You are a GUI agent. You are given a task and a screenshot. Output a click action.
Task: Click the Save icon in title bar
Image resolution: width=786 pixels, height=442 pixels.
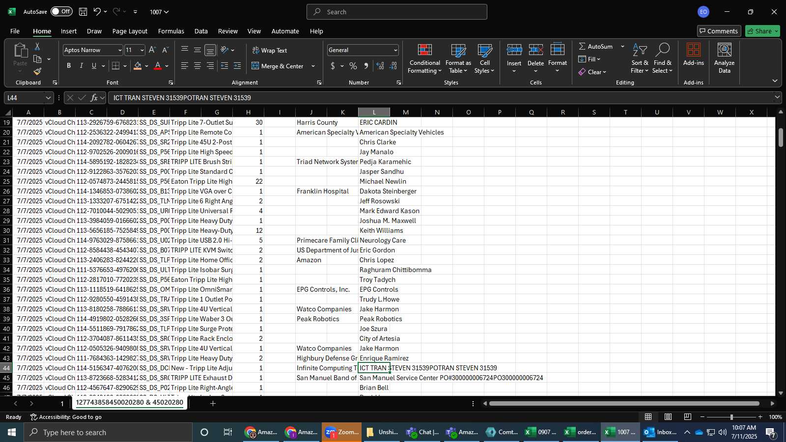pyautogui.click(x=83, y=12)
